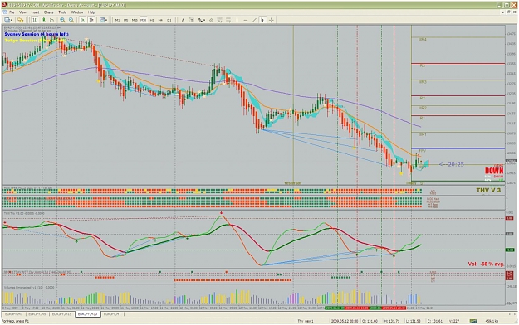Select the horizontal line tool
The image size is (519, 325).
coord(246,20)
